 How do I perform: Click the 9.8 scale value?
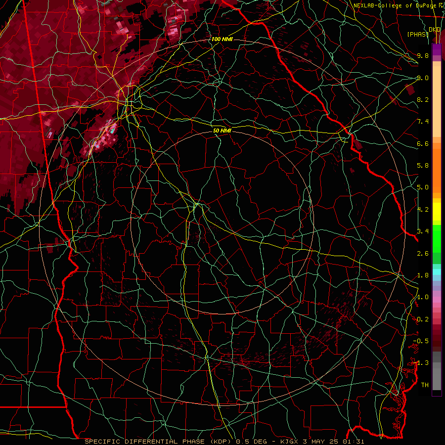coord(423,55)
